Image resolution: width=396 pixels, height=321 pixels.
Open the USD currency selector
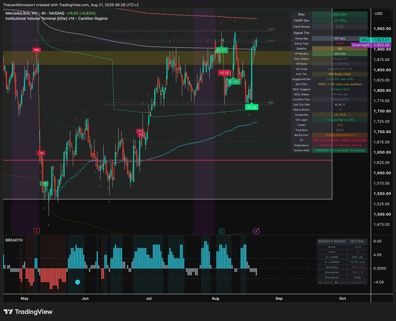(381, 13)
